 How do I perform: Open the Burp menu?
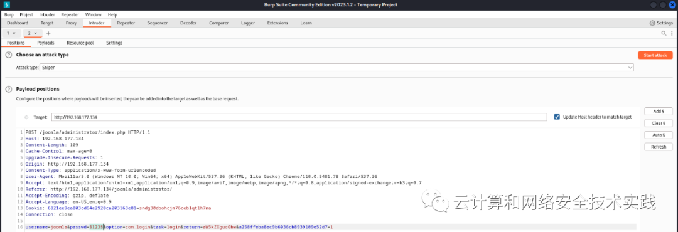pyautogui.click(x=9, y=14)
